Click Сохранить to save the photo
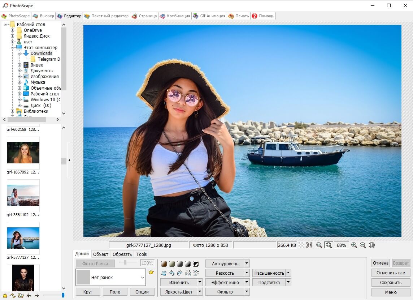Screen dimensions: 413x300 391,282
